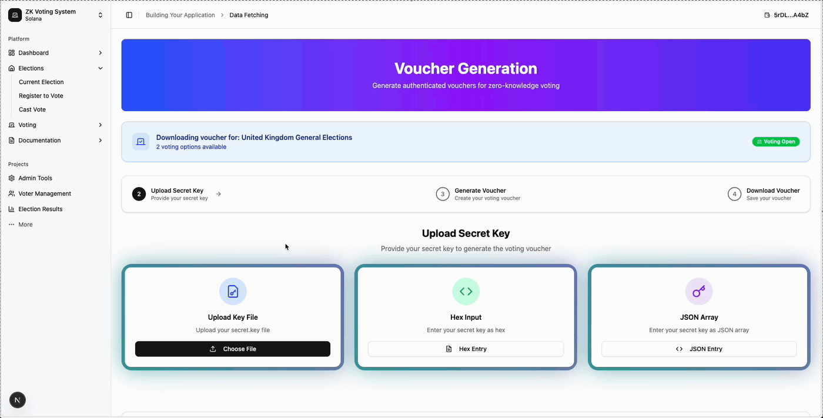Click the ZK Voting System logo icon
The height and width of the screenshot is (418, 823).
pyautogui.click(x=15, y=15)
